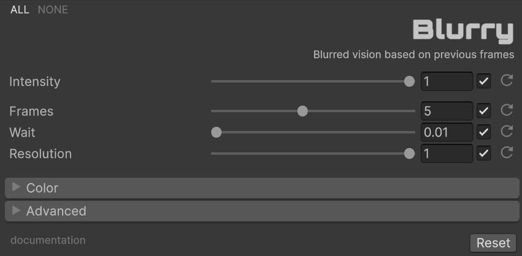The image size is (522, 256).
Task: Toggle the Resolution override checkbox
Action: (x=484, y=153)
